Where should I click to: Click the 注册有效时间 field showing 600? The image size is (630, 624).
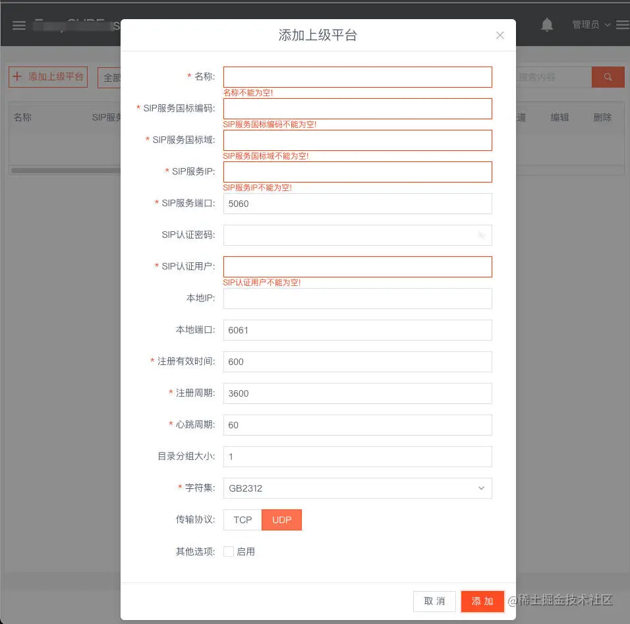[358, 362]
